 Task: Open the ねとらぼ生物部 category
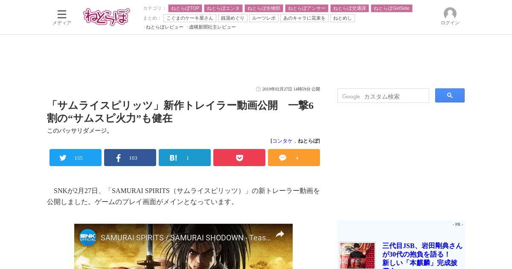point(264,8)
